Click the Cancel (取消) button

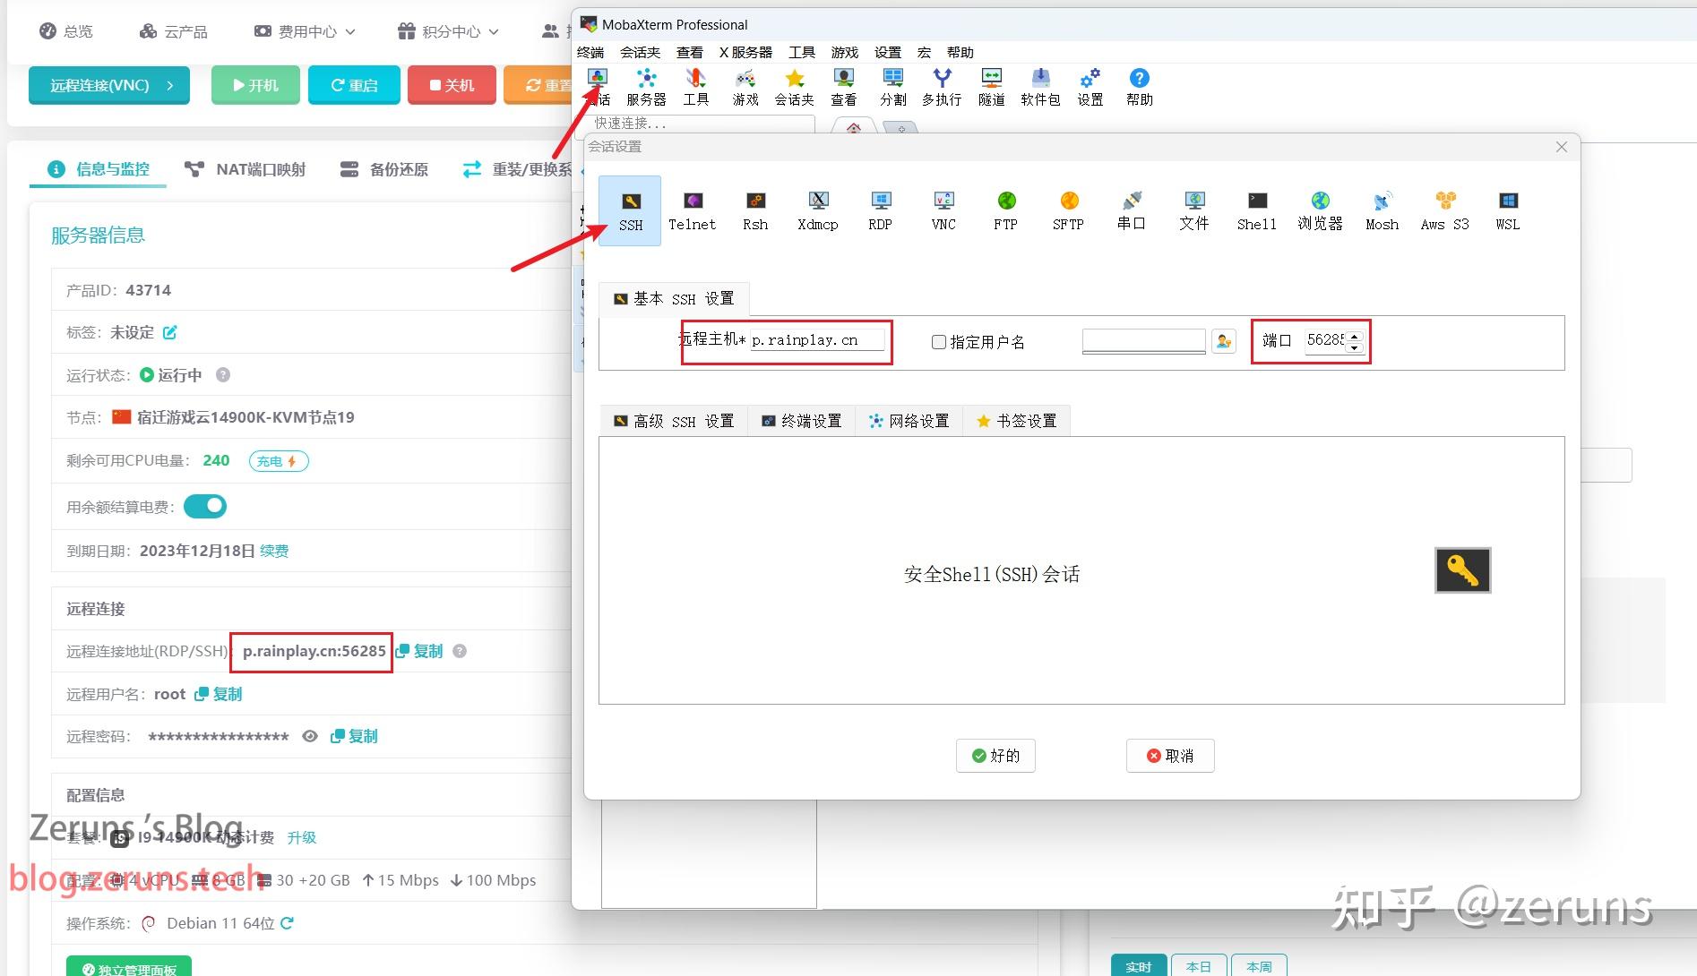[x=1170, y=756]
